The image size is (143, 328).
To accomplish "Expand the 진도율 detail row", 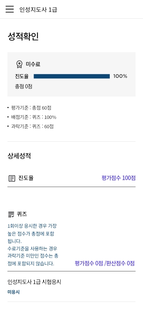I will click(x=71, y=178).
